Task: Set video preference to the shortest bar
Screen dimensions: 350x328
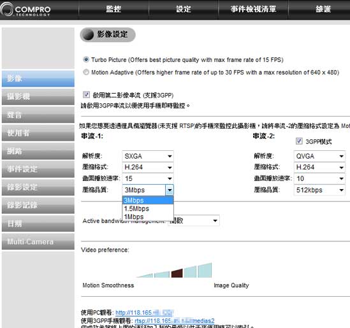Action: [145, 276]
